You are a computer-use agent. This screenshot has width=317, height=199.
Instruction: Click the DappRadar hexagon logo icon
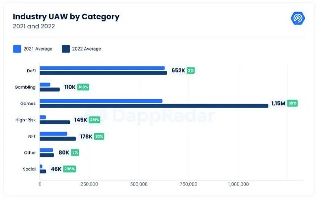pyautogui.click(x=298, y=18)
